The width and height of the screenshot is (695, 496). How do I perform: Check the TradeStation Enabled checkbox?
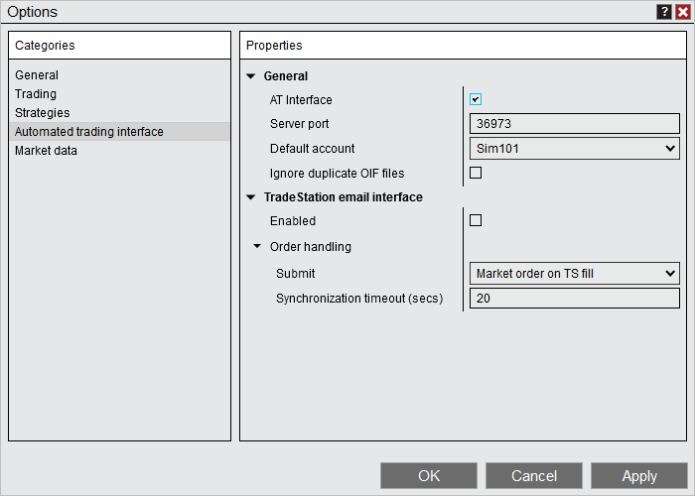coord(476,220)
